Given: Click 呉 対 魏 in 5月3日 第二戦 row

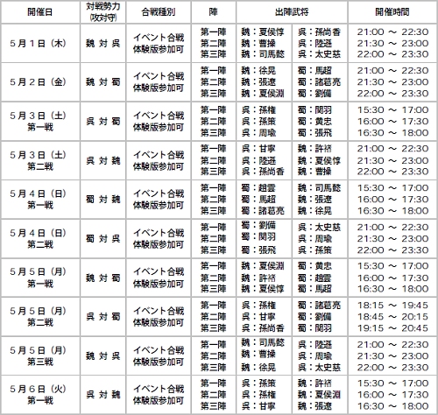Looking at the screenshot, I should [x=103, y=160].
